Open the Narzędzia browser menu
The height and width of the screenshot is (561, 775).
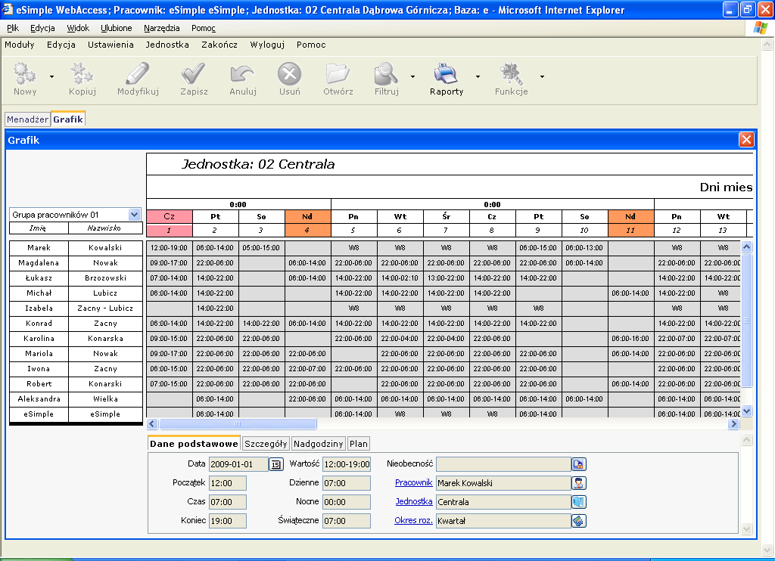coord(162,28)
